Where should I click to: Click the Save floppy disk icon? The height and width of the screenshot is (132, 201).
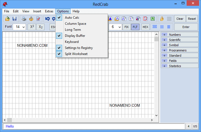tap(14, 19)
